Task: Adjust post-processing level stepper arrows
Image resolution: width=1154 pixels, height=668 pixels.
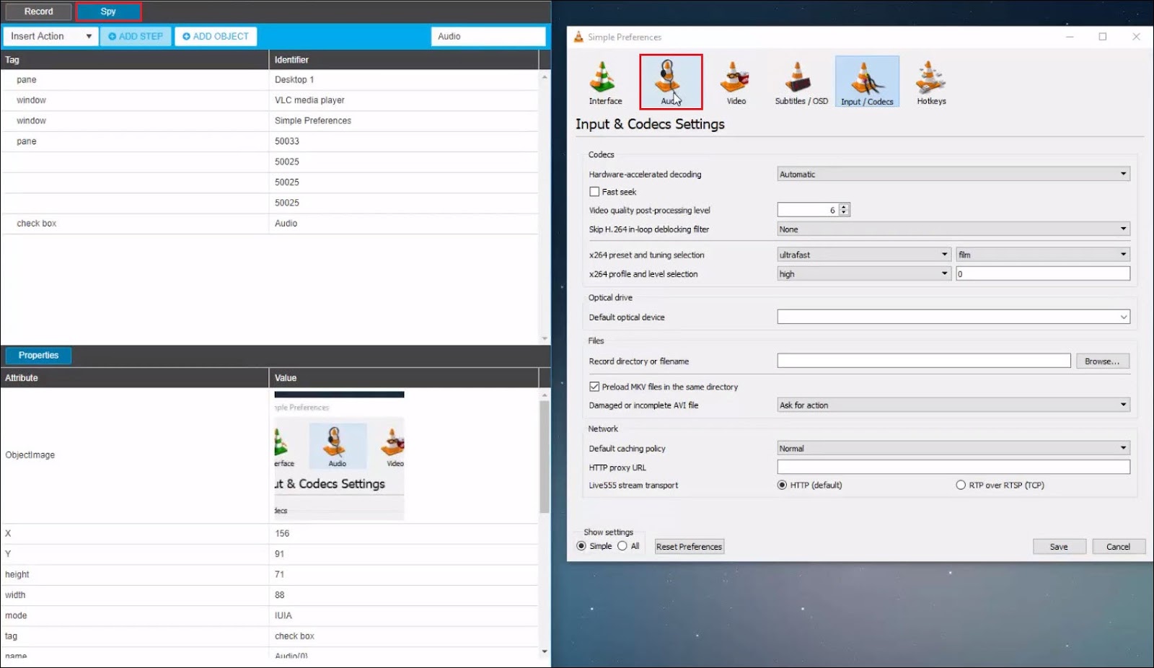Action: pyautogui.click(x=844, y=210)
